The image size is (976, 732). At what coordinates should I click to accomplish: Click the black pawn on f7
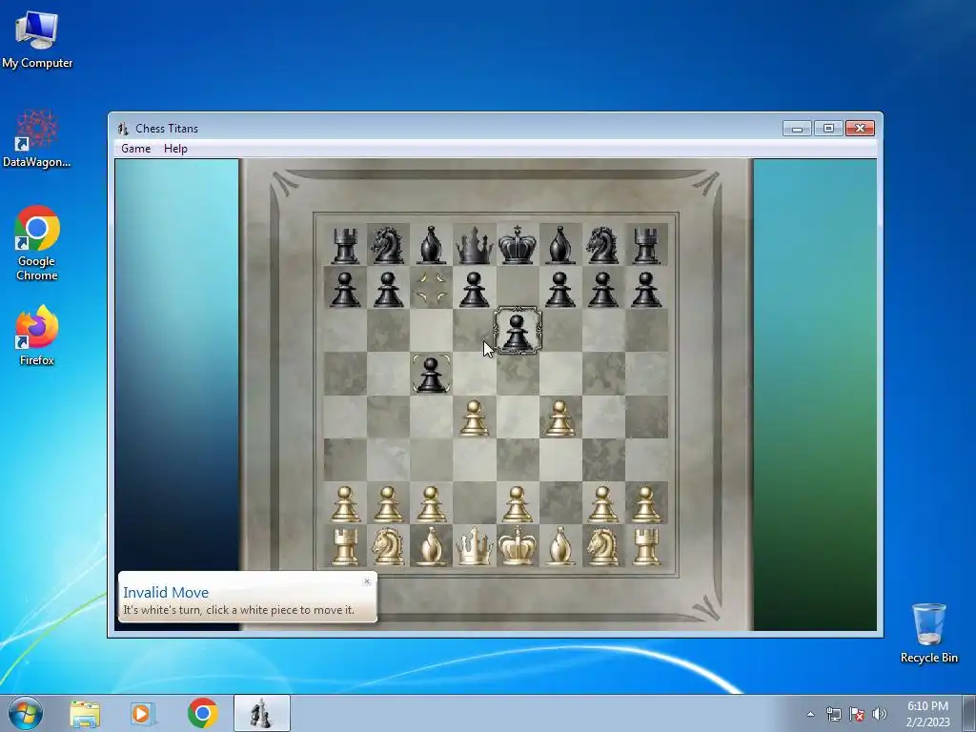560,289
